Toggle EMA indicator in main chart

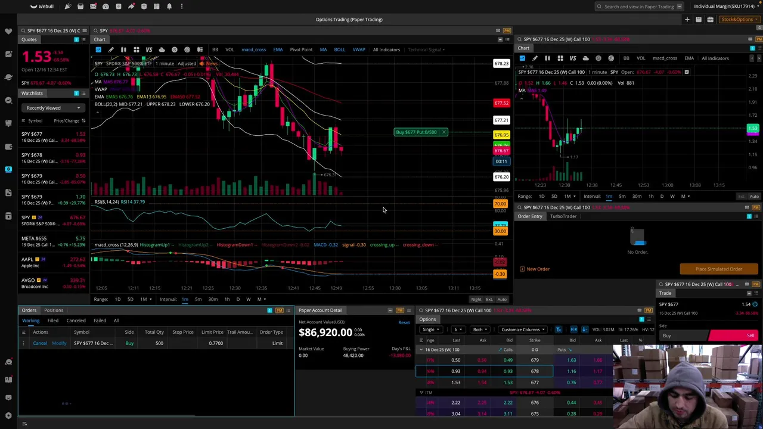278,49
